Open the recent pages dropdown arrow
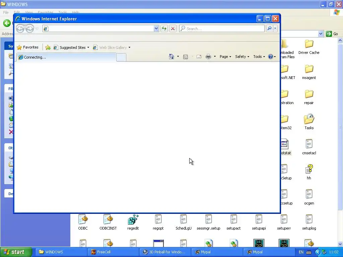Image resolution: width=343 pixels, height=257 pixels. click(x=37, y=29)
